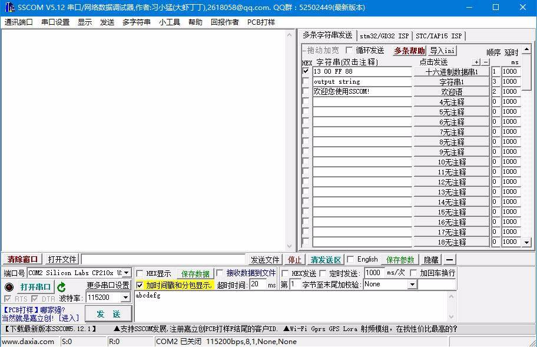Click the minus button above string list

coord(486,62)
